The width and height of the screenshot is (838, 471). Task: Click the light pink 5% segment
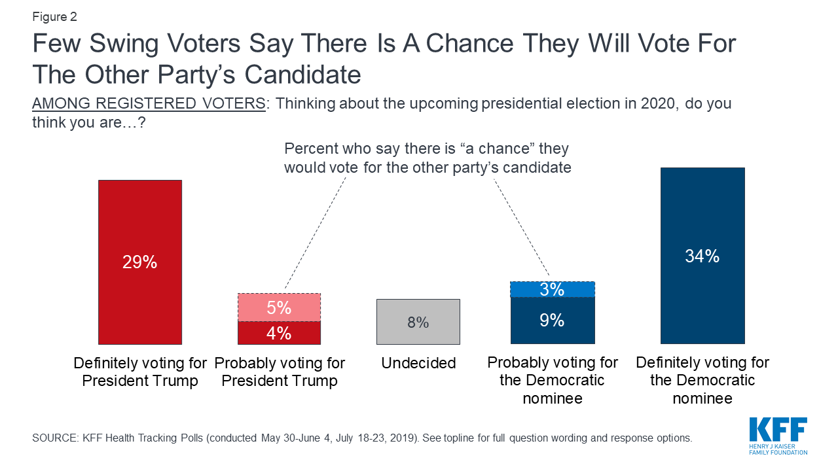click(279, 307)
